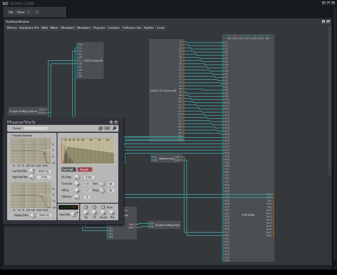Click the Input Gain knob
337x275 pixels.
pyautogui.click(x=73, y=214)
